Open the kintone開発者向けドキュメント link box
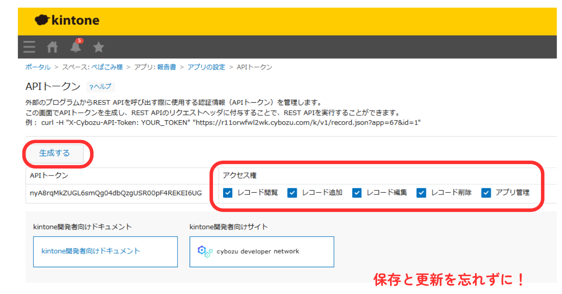This screenshot has height=294, width=562. (105, 251)
